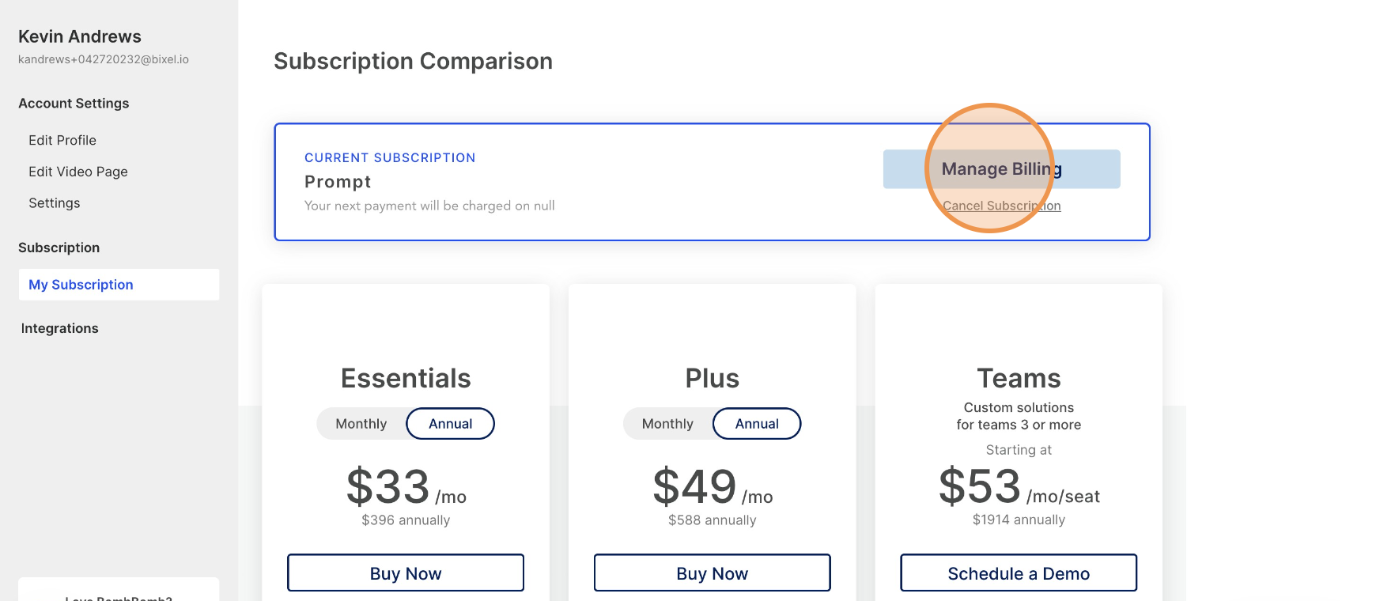Buy the Essentials plan now

(406, 573)
